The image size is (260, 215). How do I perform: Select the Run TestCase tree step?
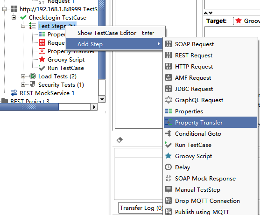pyautogui.click(x=66, y=68)
